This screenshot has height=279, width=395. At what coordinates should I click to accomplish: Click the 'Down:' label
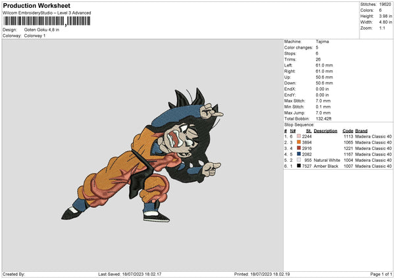290,83
